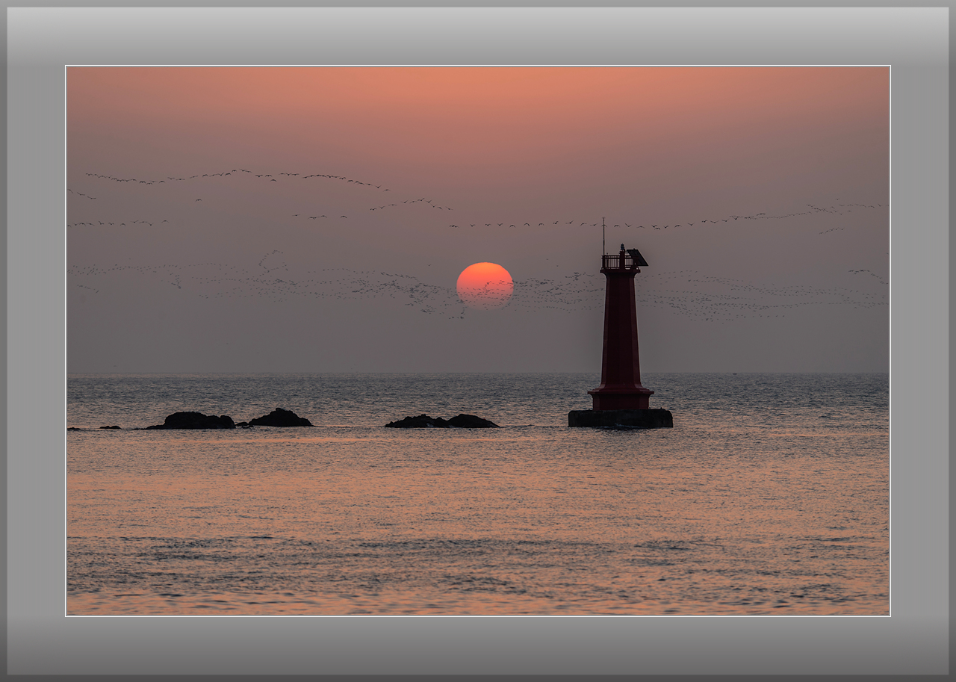This screenshot has width=956, height=682.
Task: Click the setting orange sun
Action: [x=485, y=285]
